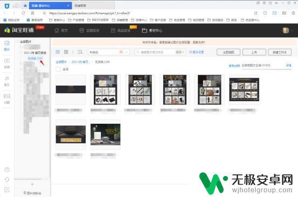Open the mail envelope icon in browser toolbar

275,13
